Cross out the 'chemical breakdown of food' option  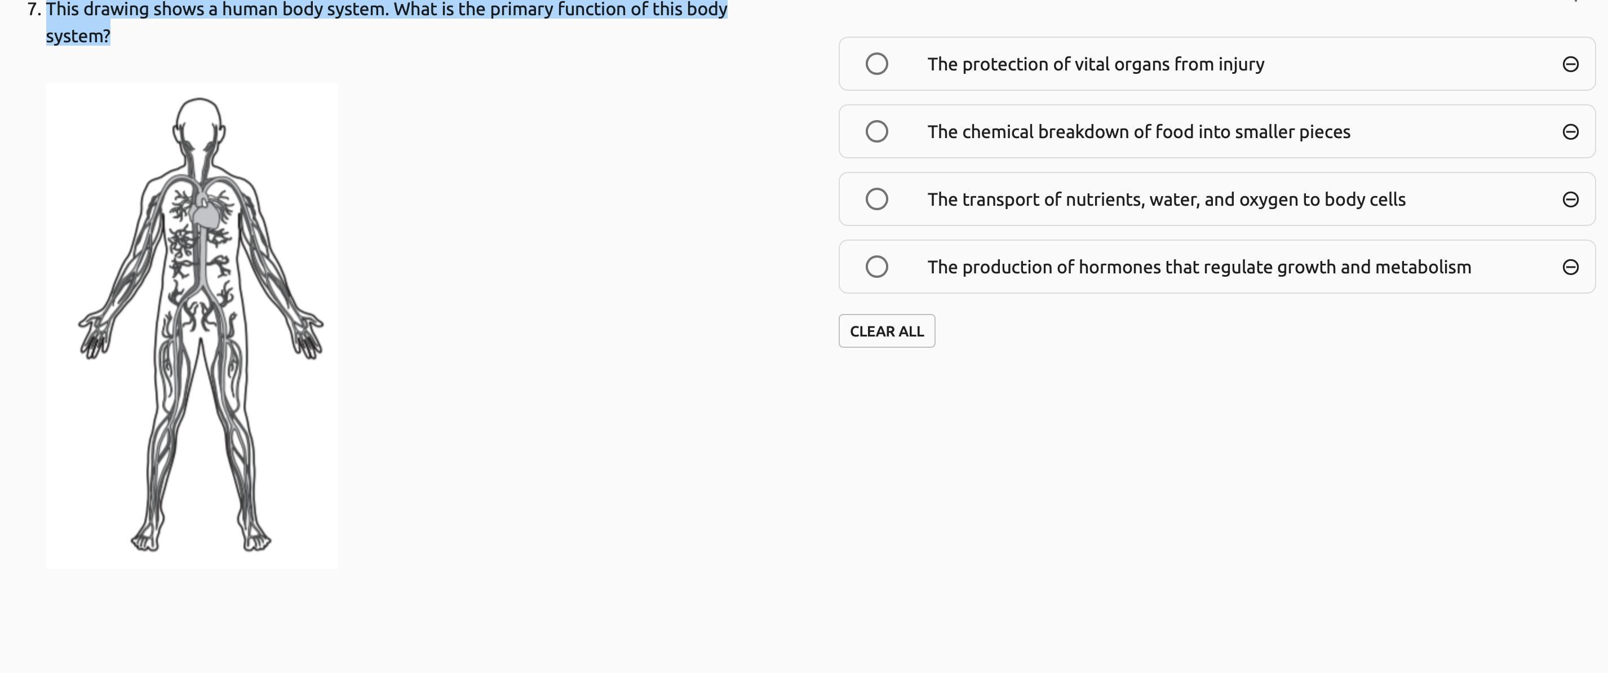pos(1570,132)
